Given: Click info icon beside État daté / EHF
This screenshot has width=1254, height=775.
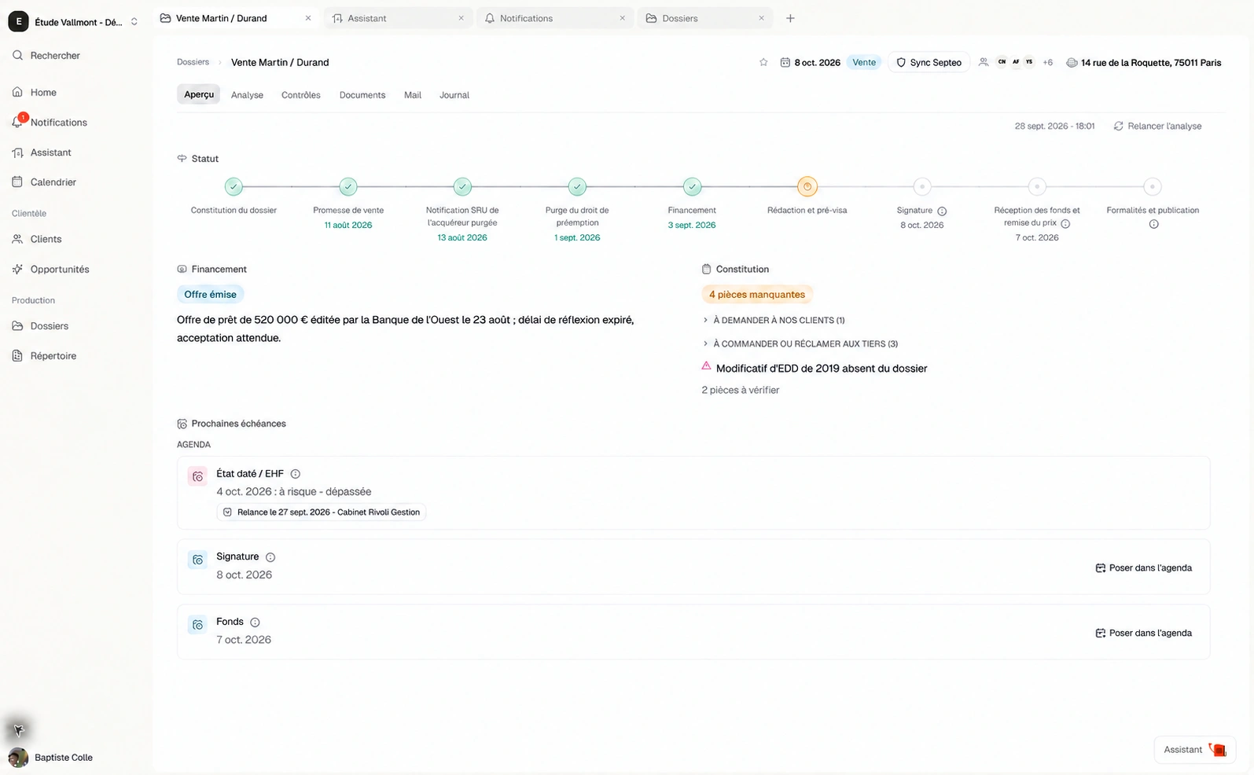Looking at the screenshot, I should pyautogui.click(x=296, y=474).
